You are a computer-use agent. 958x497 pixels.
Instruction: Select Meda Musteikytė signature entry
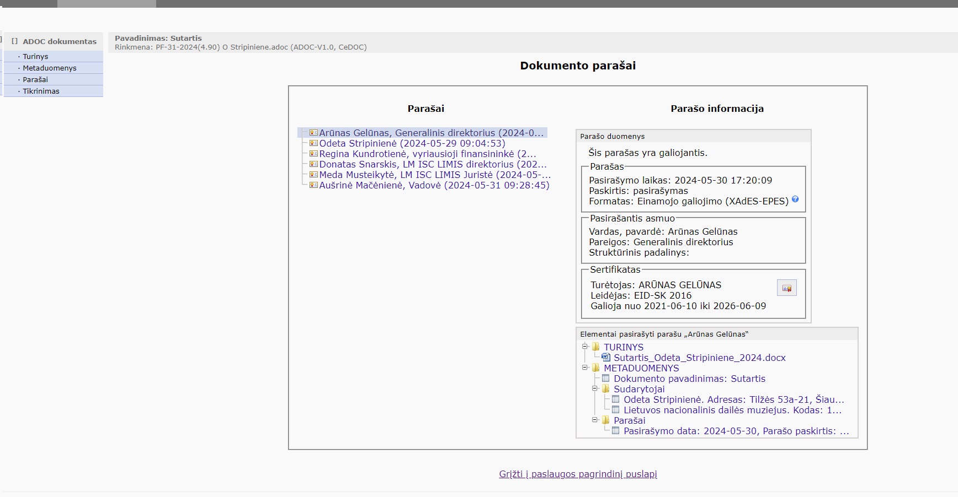(x=434, y=175)
